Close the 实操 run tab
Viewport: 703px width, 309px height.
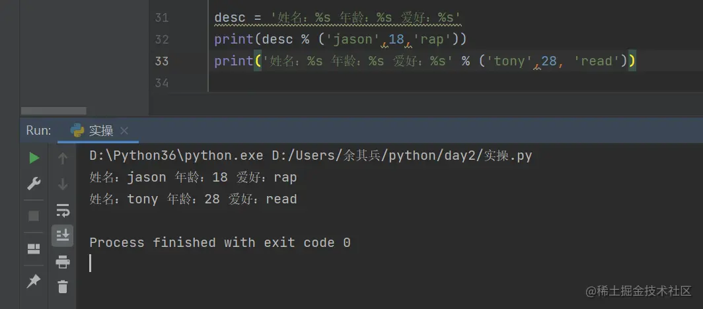pos(124,131)
